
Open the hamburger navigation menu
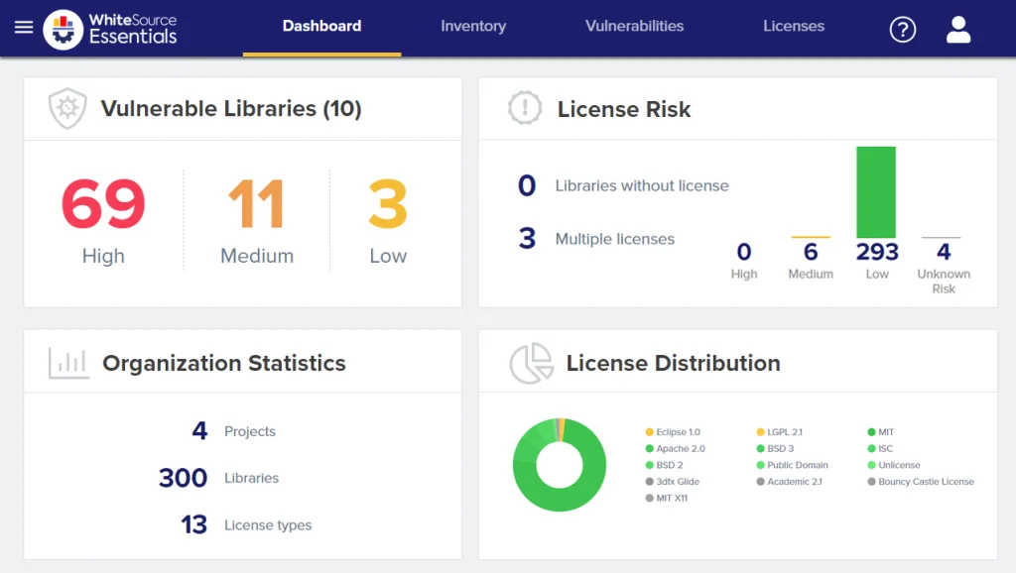pyautogui.click(x=24, y=28)
